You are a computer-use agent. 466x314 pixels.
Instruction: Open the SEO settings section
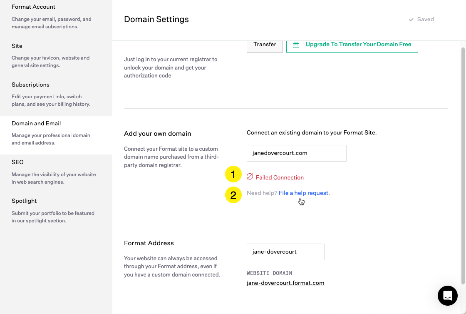[x=17, y=162]
